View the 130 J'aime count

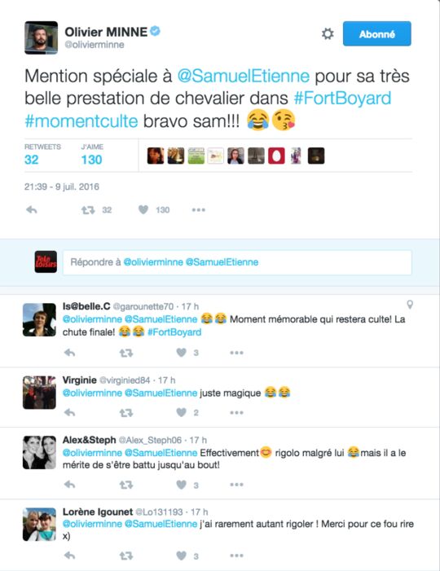pos(91,160)
